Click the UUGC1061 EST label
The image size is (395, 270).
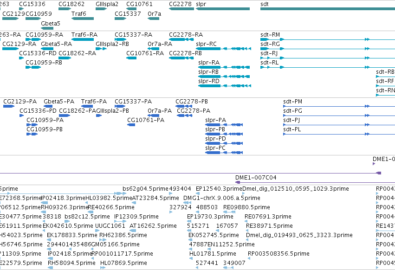[110, 225]
